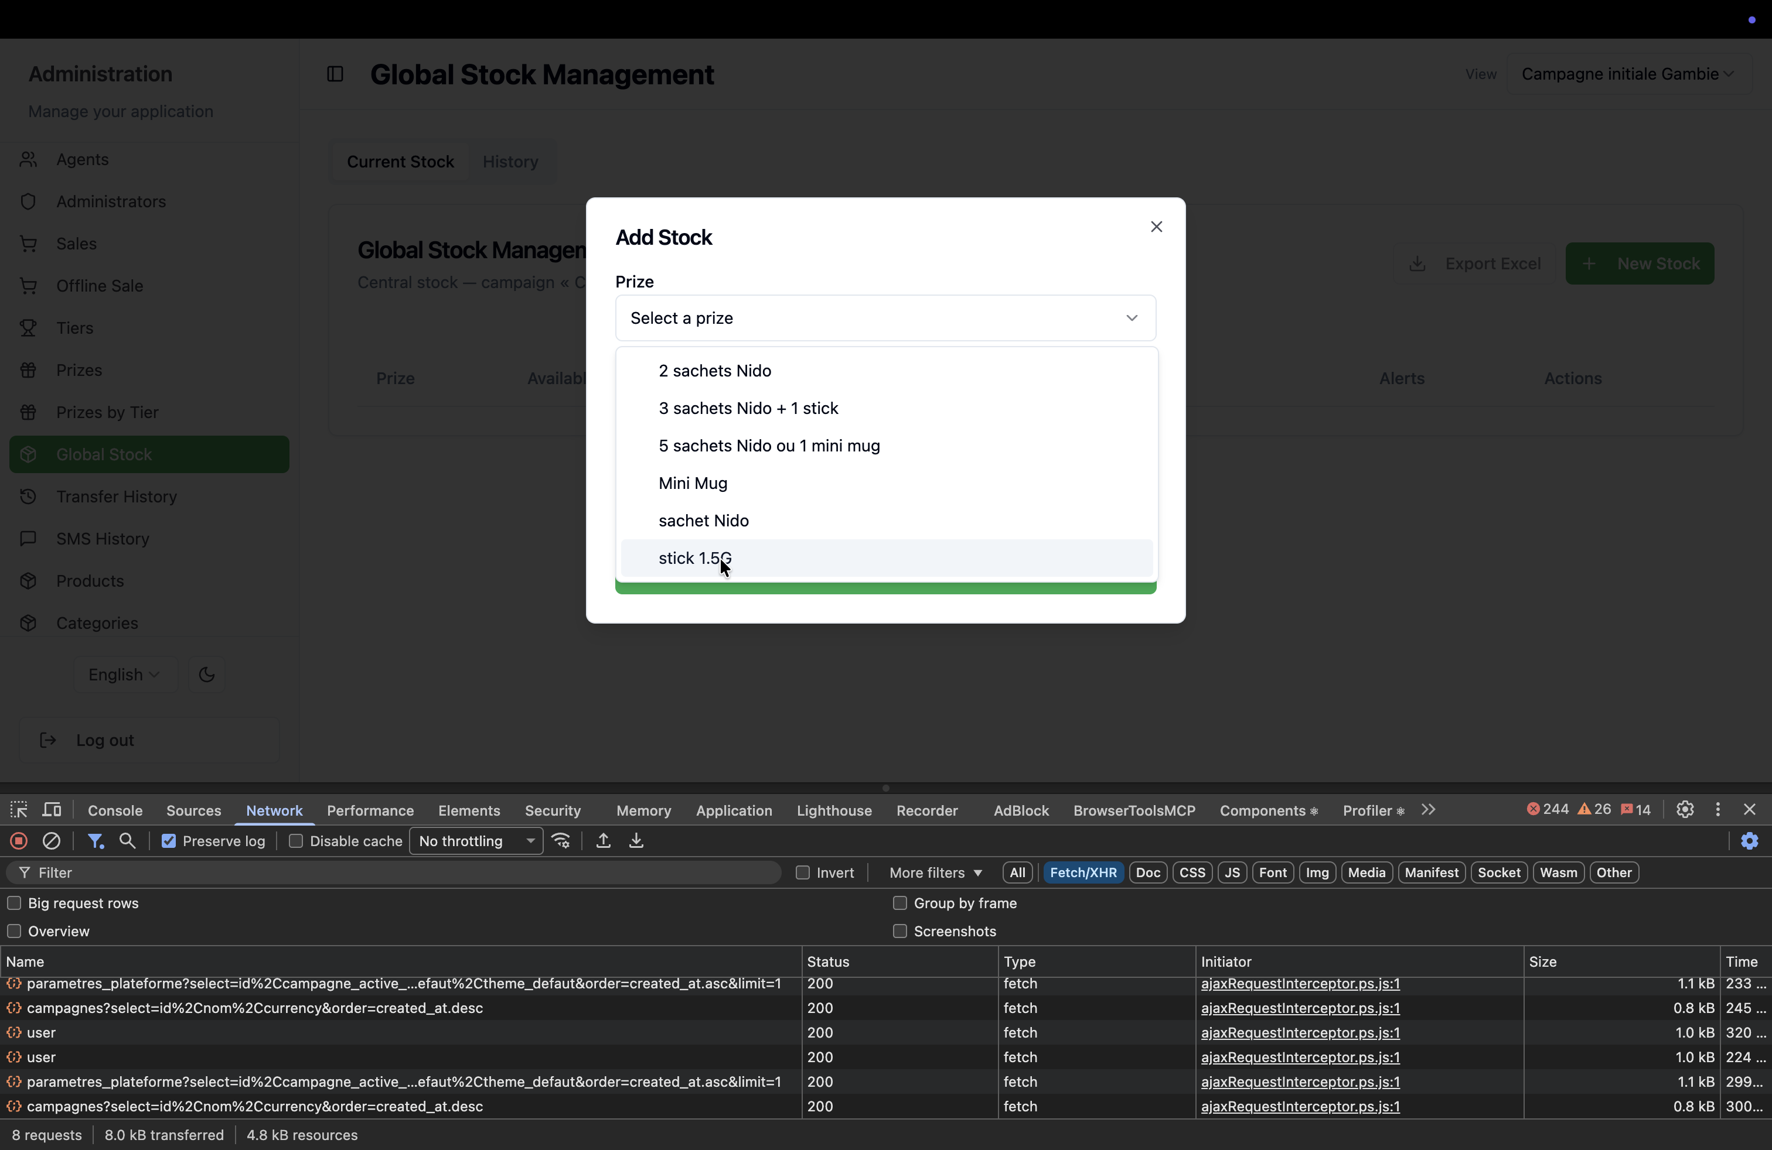The width and height of the screenshot is (1772, 1150).
Task: Filter requests by Doc type
Action: coord(1147,872)
